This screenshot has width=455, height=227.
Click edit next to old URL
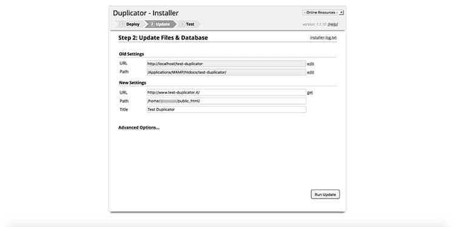[311, 64]
